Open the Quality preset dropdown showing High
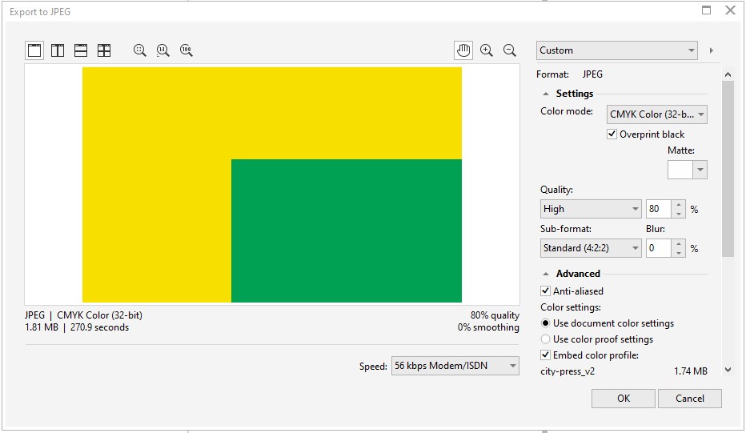Image resolution: width=746 pixels, height=433 pixels. click(591, 209)
